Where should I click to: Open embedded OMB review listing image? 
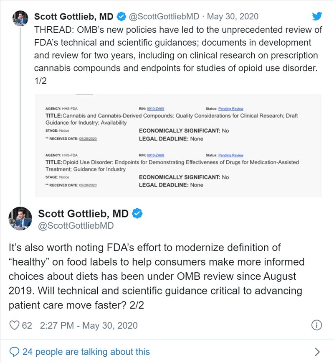178,146
